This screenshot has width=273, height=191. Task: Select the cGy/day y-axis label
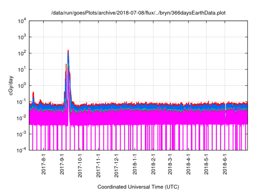pyautogui.click(x=11, y=85)
